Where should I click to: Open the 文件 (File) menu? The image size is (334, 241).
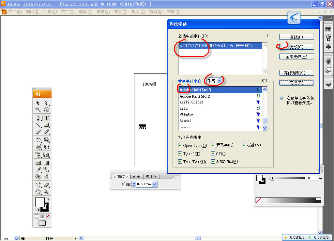pos(15,12)
